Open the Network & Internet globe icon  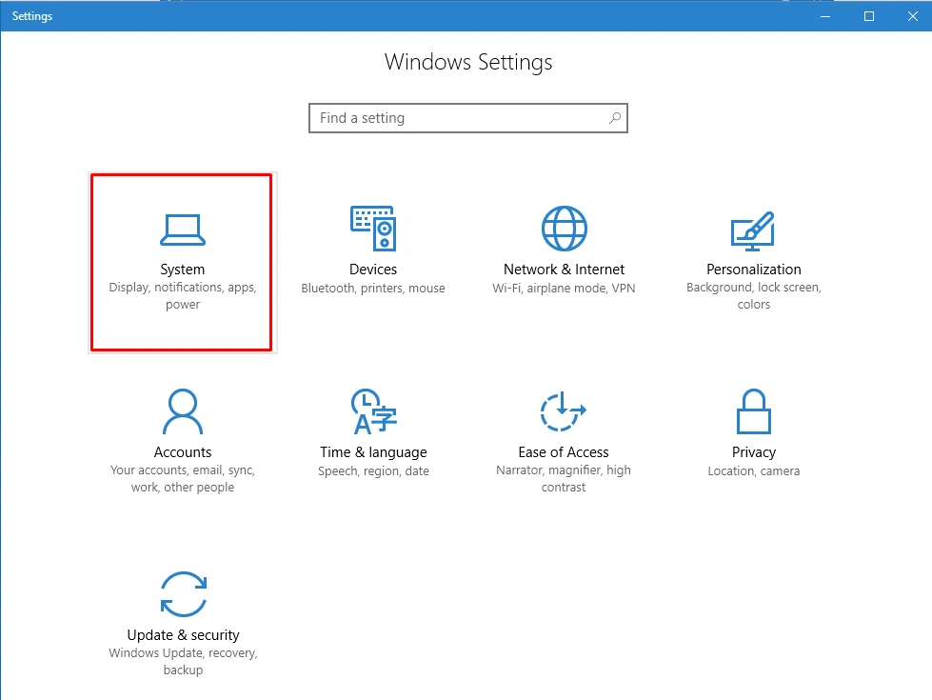tap(565, 229)
